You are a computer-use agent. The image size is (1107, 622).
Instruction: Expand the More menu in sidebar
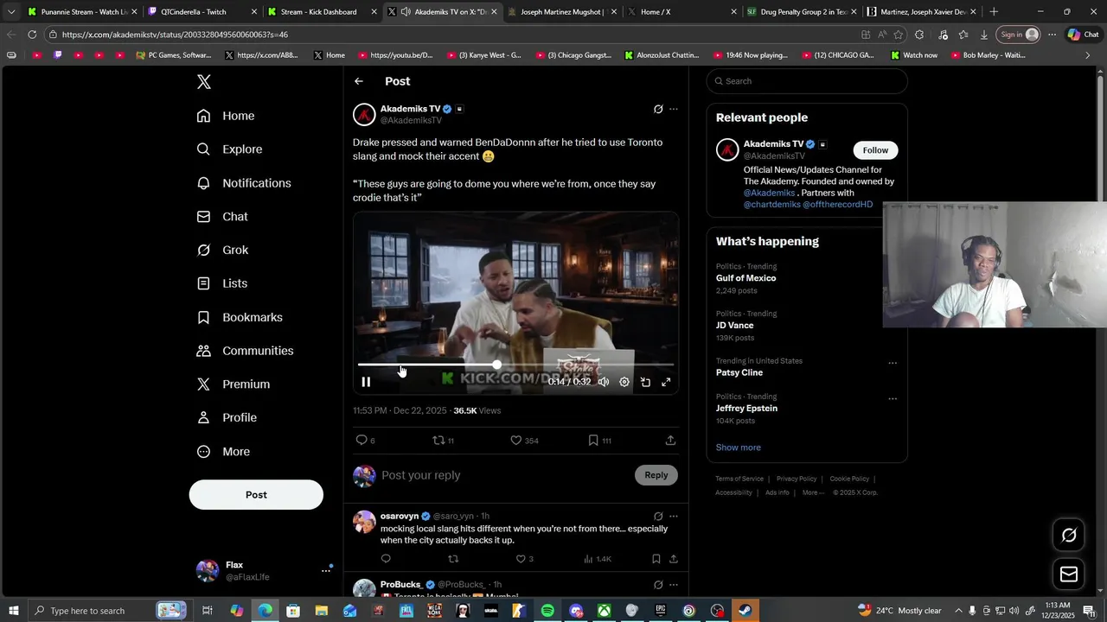coord(223,452)
